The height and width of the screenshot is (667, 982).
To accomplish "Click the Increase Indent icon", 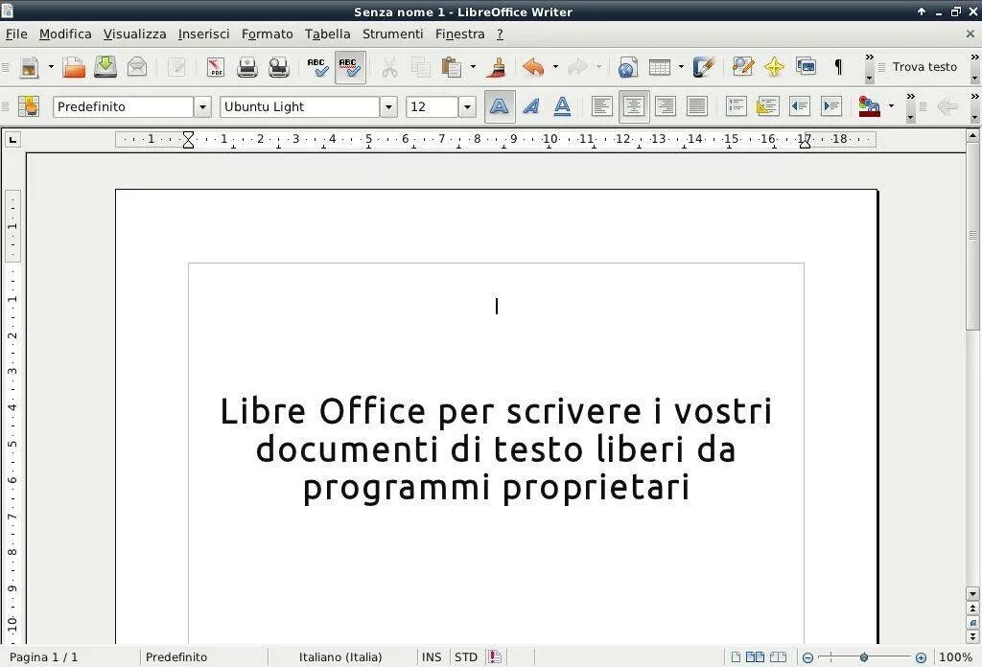I will [x=831, y=107].
